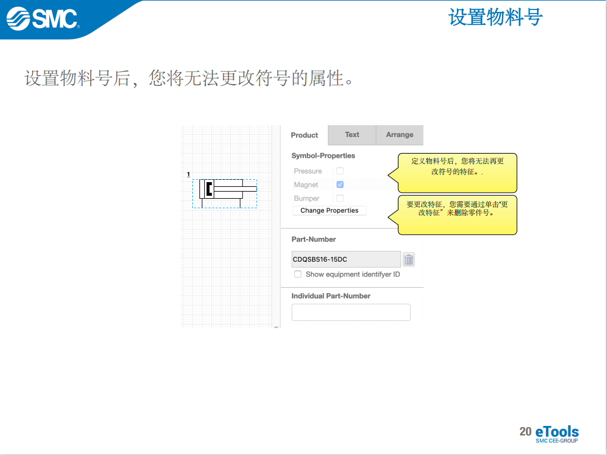The image size is (607, 455).
Task: Click the eTools logo at bottom right
Action: pyautogui.click(x=557, y=434)
